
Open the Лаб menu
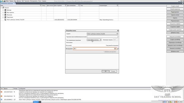23,1
